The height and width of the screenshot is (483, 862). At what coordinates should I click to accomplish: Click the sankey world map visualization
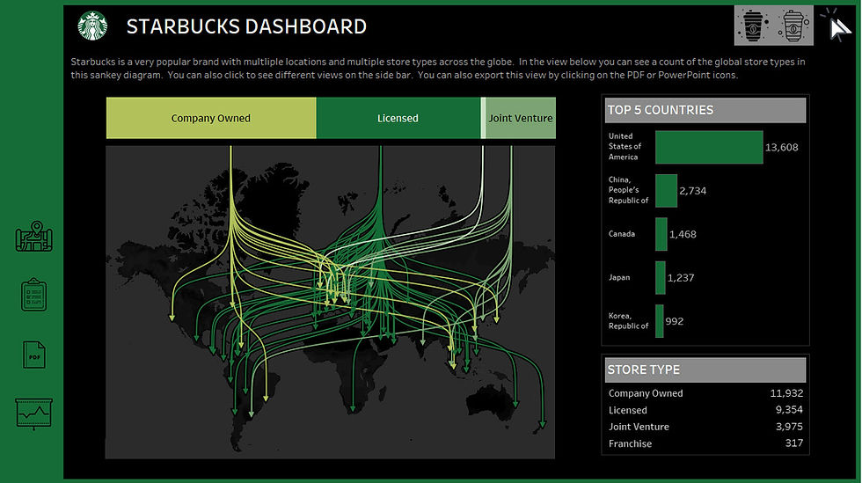pyautogui.click(x=331, y=302)
